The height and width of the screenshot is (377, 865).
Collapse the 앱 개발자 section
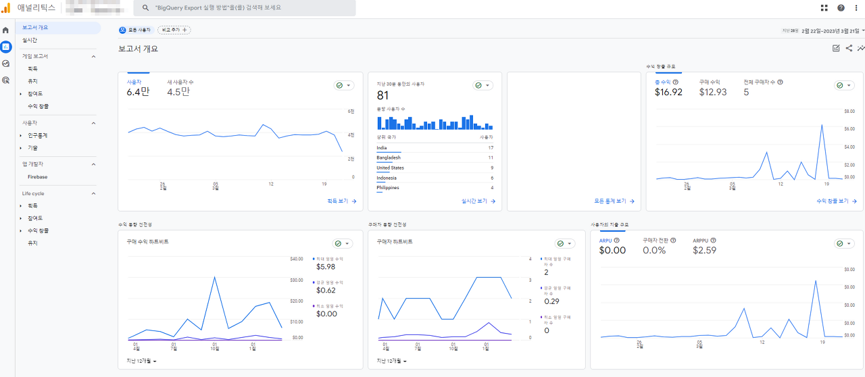click(x=93, y=164)
